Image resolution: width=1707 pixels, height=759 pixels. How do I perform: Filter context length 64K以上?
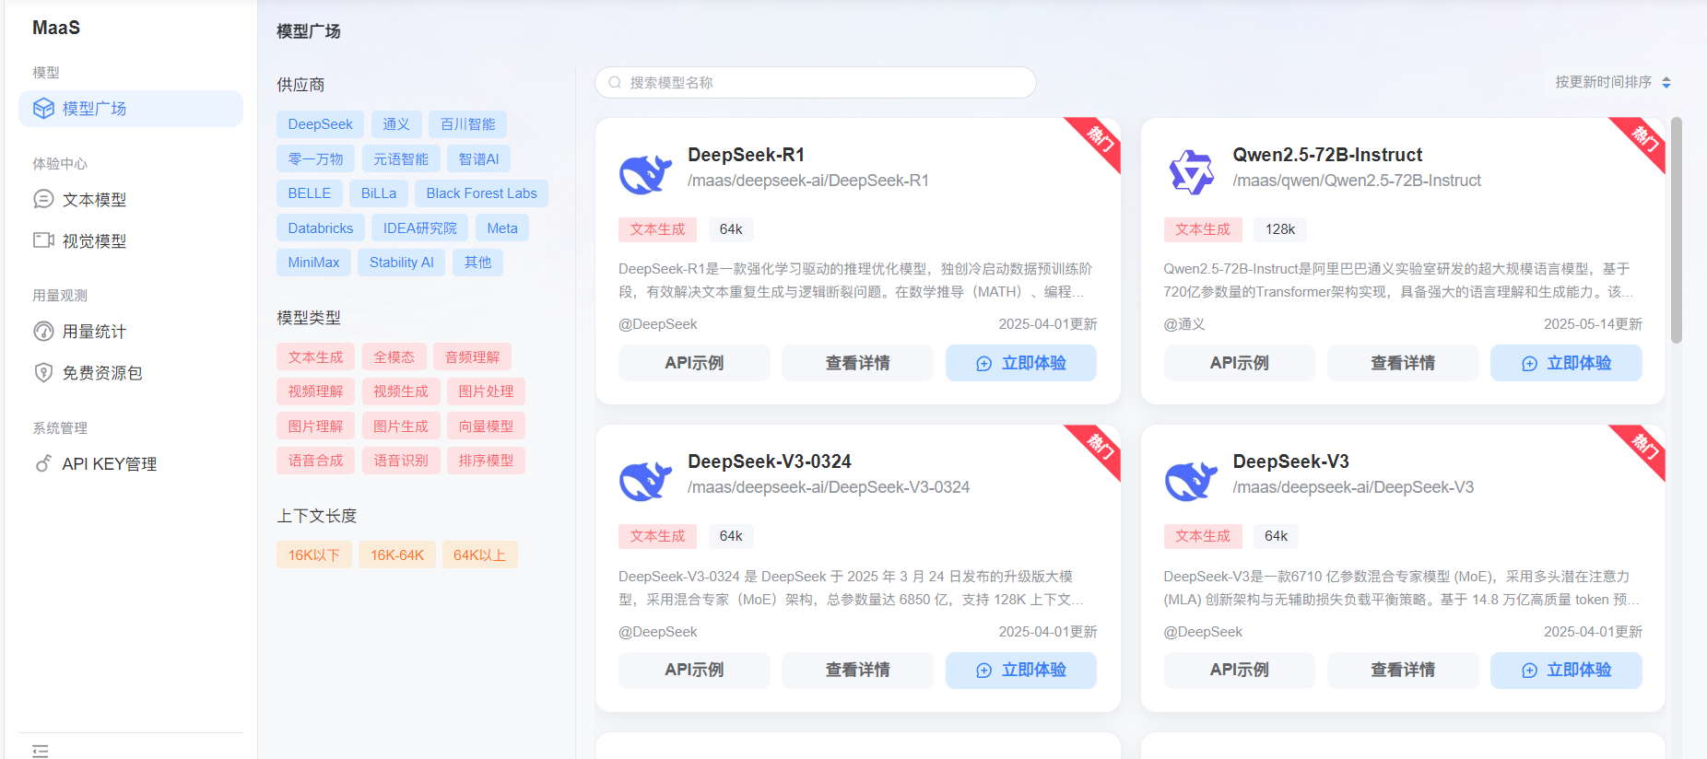click(x=479, y=555)
